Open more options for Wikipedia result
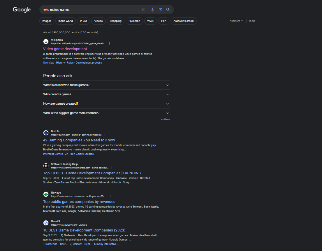 (109, 43)
